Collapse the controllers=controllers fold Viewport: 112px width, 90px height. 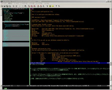pos(17,24)
